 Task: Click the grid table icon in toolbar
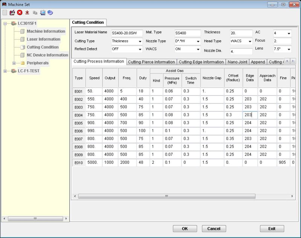point(5,13)
